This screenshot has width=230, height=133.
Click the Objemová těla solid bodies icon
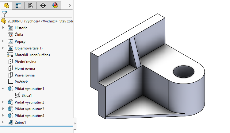pyautogui.click(x=10, y=48)
